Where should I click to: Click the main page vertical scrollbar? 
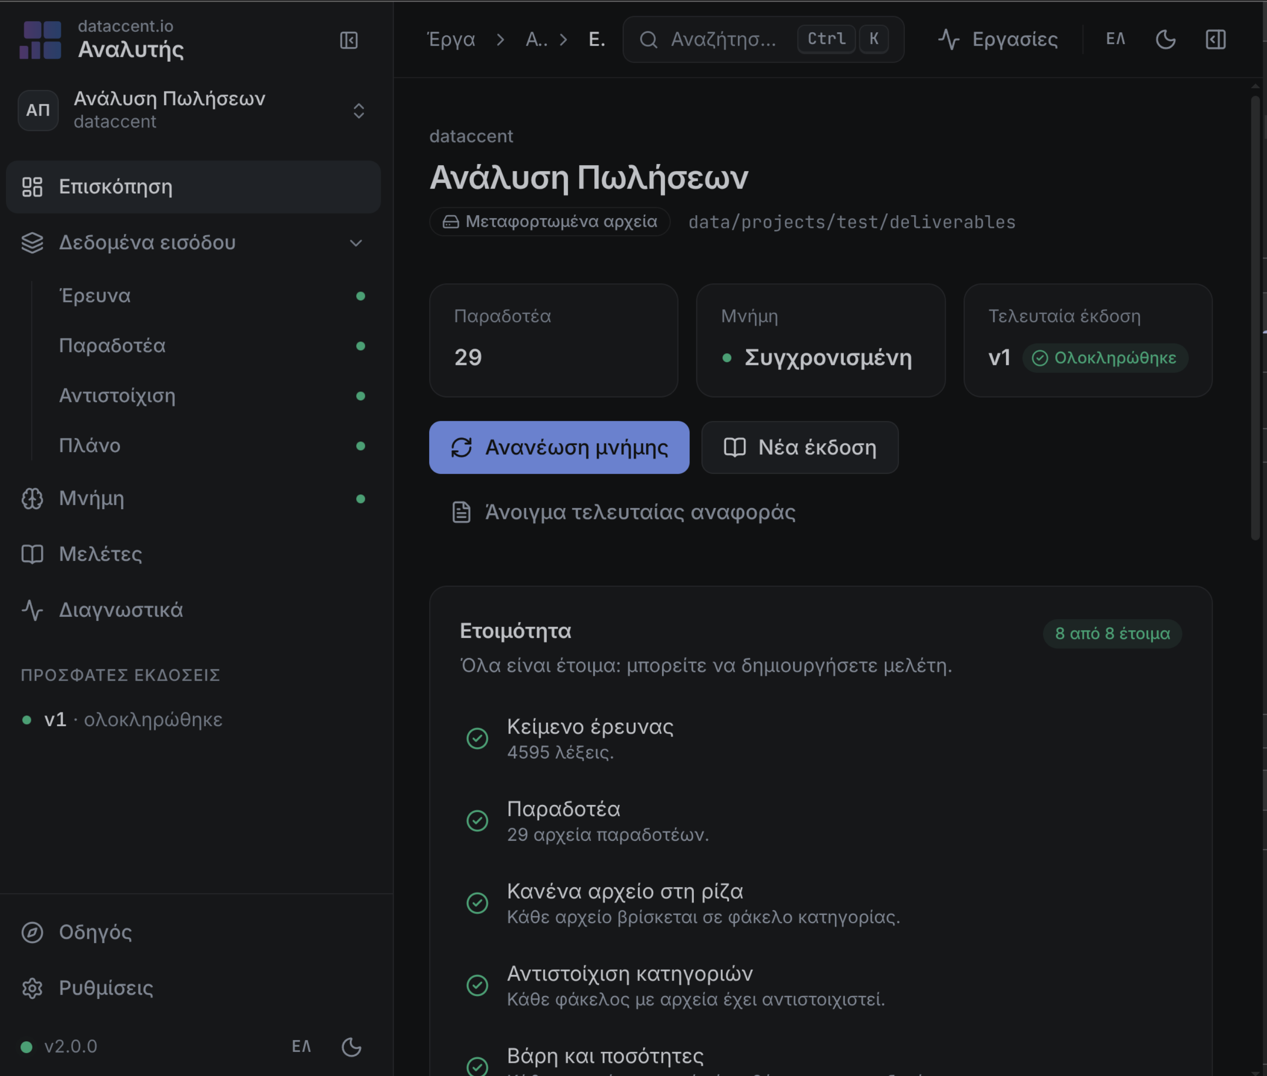click(1255, 317)
